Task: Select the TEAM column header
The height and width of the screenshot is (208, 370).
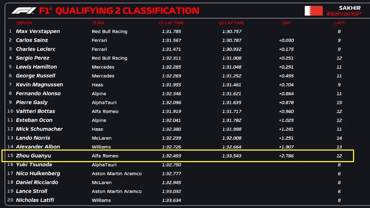Action: [x=98, y=23]
